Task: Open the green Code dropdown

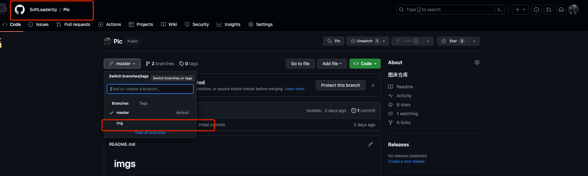Action: point(365,64)
